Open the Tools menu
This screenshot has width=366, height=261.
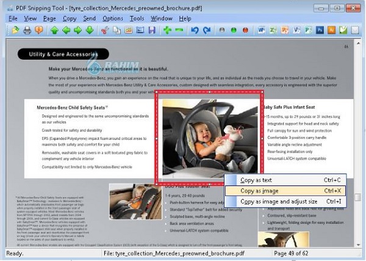click(137, 18)
